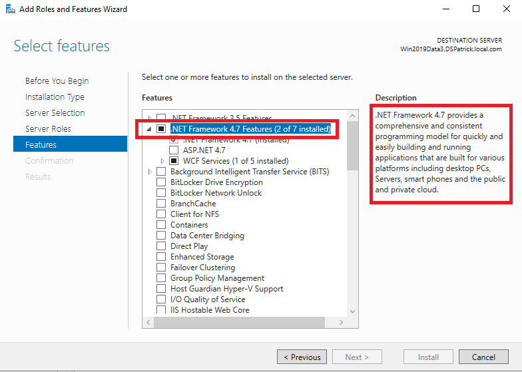The image size is (522, 372).
Task: Enable BitLocker Network Unlock checkbox
Action: [161, 193]
